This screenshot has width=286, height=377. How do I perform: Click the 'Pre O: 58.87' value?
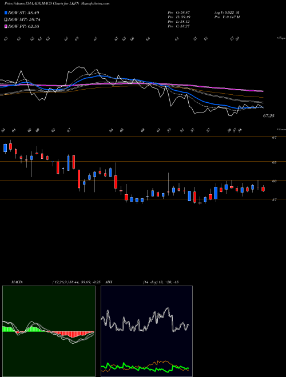click(x=179, y=12)
